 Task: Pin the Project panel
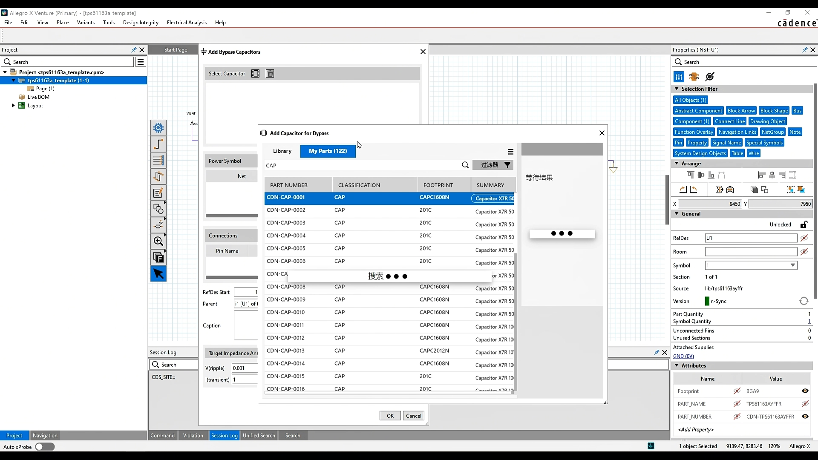[x=134, y=50]
